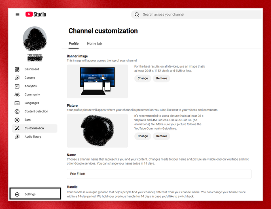Viewport: 271px width, 209px height.
Task: Switch to the Home tab
Action: click(x=94, y=44)
